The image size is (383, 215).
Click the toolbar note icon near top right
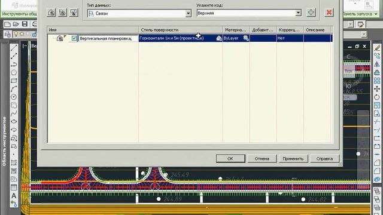360,24
